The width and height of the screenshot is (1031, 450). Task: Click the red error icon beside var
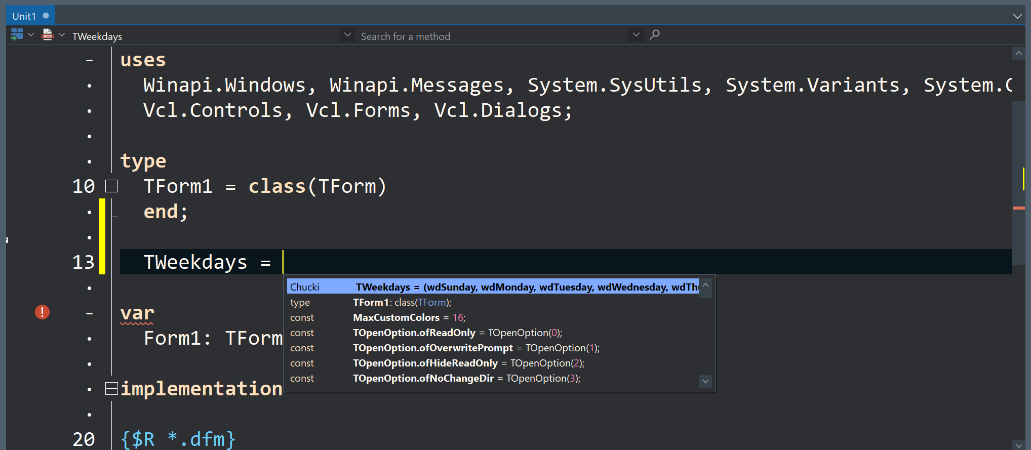coord(42,312)
